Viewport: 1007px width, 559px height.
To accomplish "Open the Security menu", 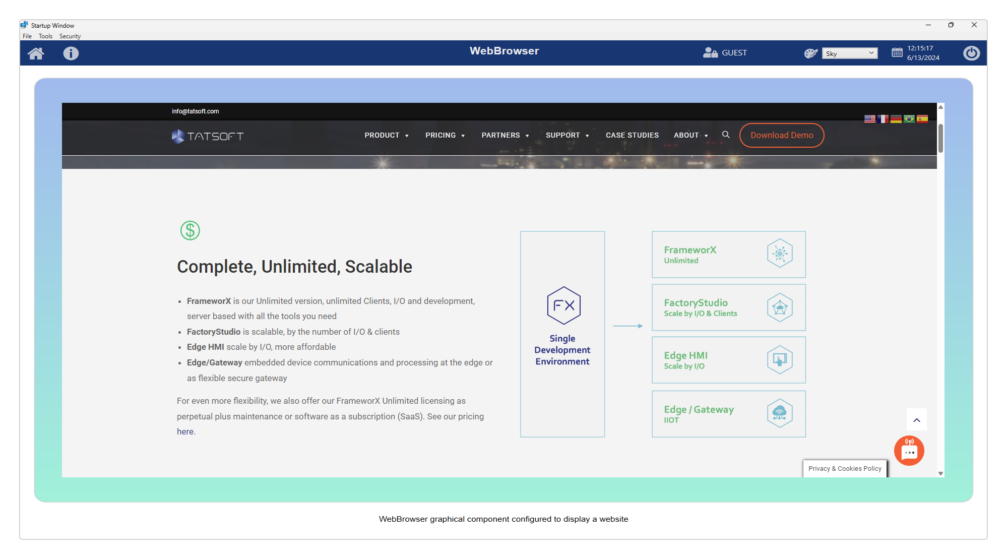I will 70,36.
